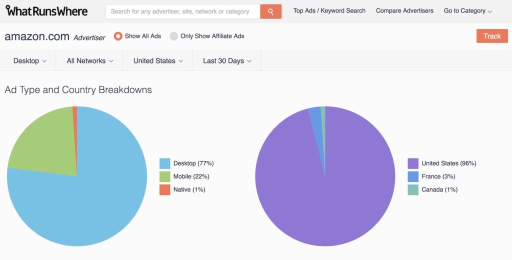Click the Native (1%) legend orange swatch
The height and width of the screenshot is (260, 512).
[165, 189]
